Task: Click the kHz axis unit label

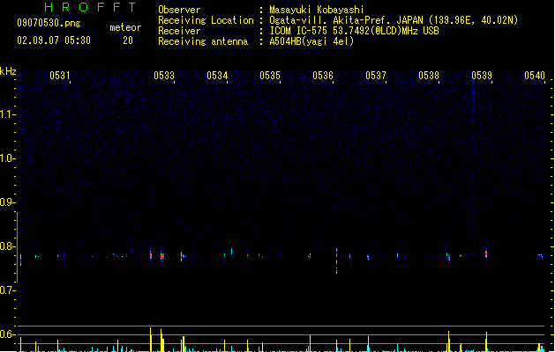Action: click(8, 71)
